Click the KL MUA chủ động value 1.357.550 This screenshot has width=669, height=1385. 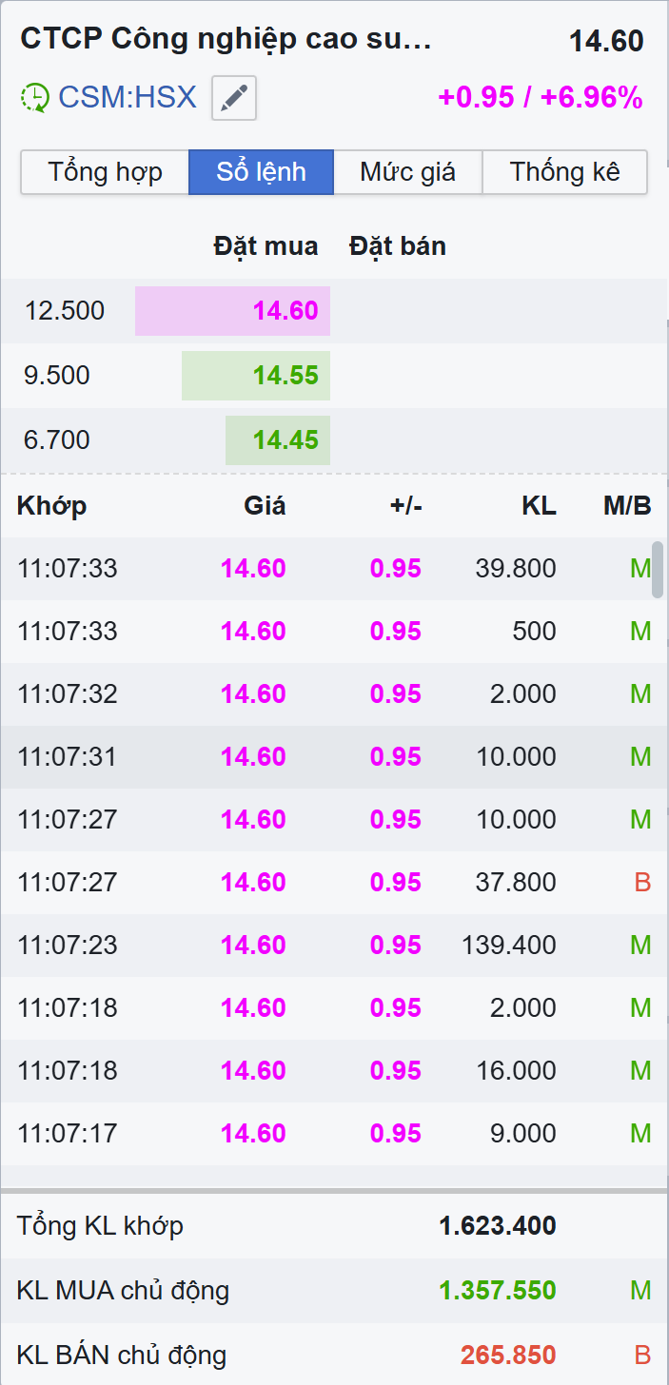tap(497, 1291)
